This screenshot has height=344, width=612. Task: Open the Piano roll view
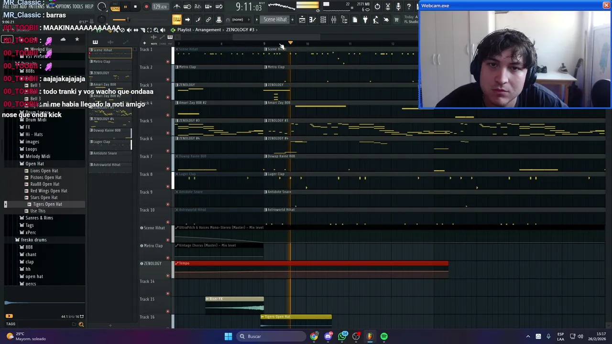(313, 20)
